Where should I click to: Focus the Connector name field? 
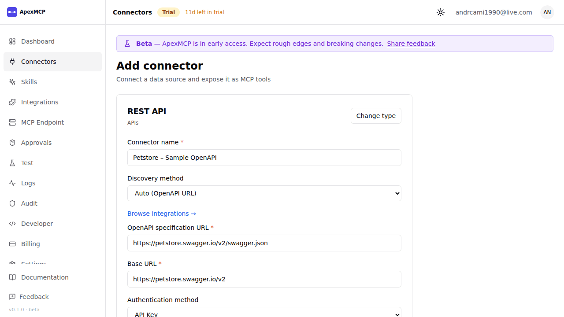pos(264,158)
